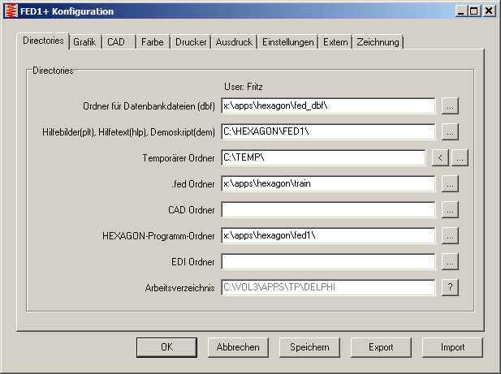Image resolution: width=501 pixels, height=374 pixels.
Task: Click the '<' button beside Temporärer Ordner
Action: pos(439,157)
